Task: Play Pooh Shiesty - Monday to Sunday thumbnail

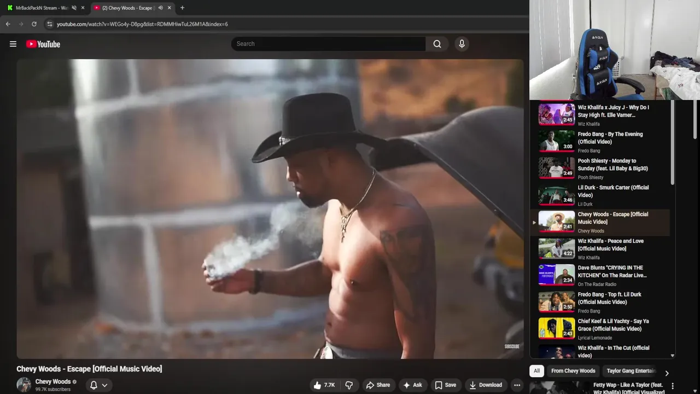Action: [x=557, y=167]
